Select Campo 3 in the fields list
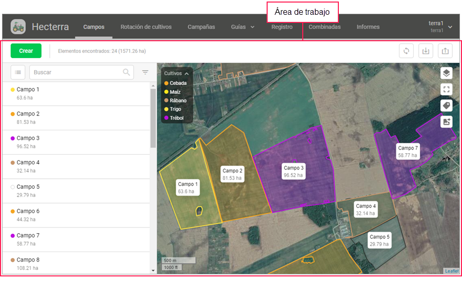Viewport: 462px width, 281px height. [28, 138]
